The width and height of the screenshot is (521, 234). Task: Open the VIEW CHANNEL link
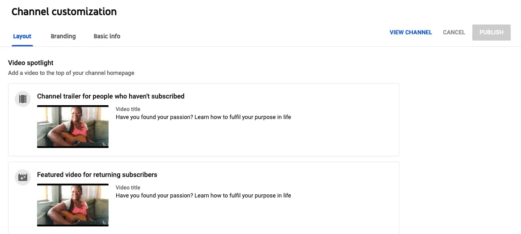coord(411,32)
